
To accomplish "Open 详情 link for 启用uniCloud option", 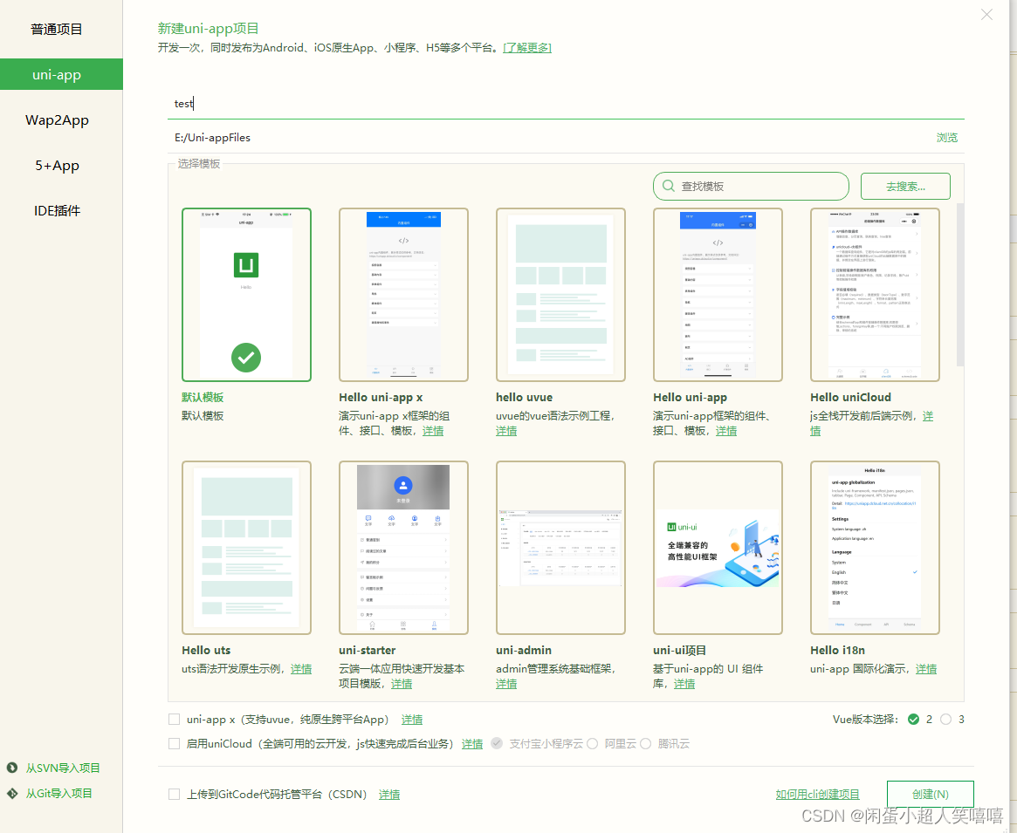I will pyautogui.click(x=472, y=744).
